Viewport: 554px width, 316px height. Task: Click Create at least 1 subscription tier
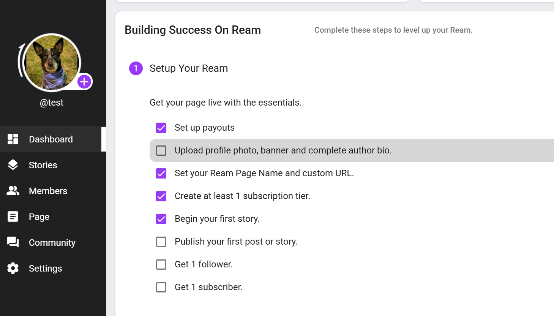(x=242, y=196)
